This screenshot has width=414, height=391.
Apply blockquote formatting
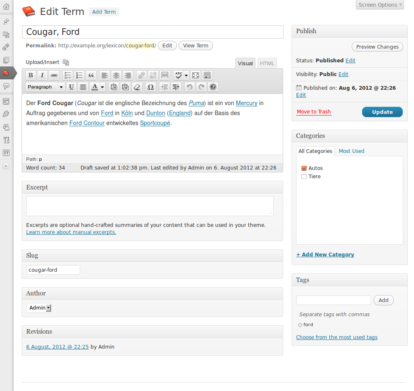pos(91,75)
